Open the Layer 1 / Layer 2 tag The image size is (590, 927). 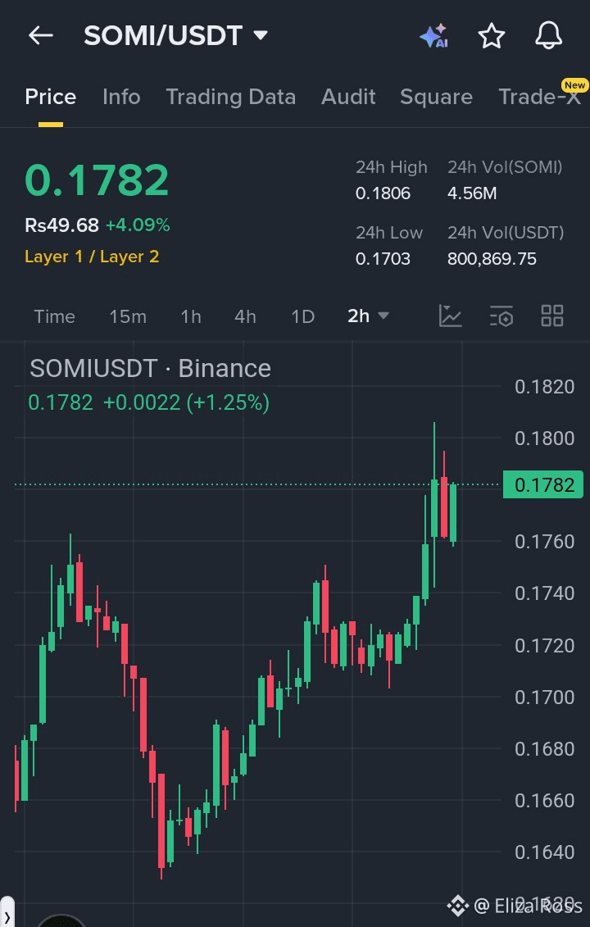click(92, 257)
